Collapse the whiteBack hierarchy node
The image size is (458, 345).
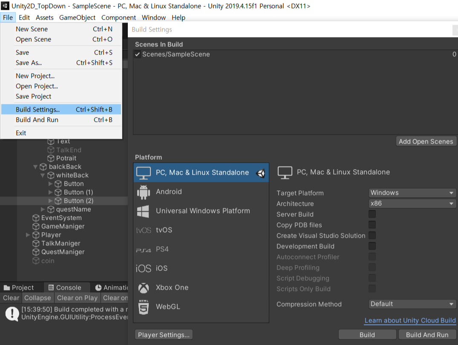[x=43, y=175]
